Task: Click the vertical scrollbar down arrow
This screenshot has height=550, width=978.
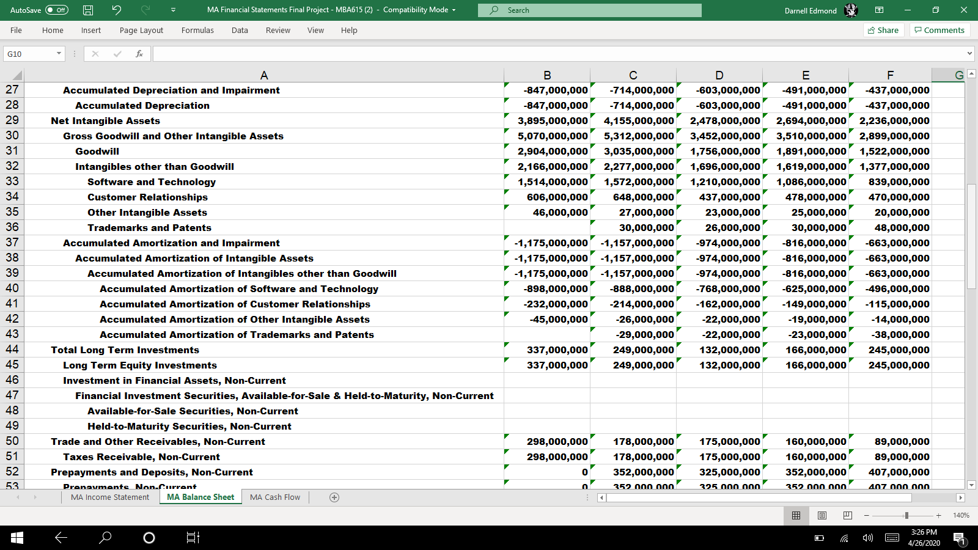Action: point(972,485)
